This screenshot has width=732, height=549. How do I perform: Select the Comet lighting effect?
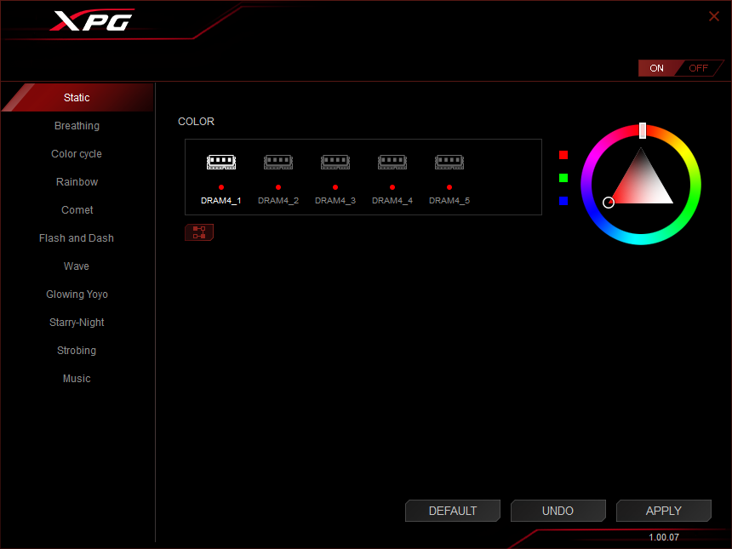tap(77, 210)
